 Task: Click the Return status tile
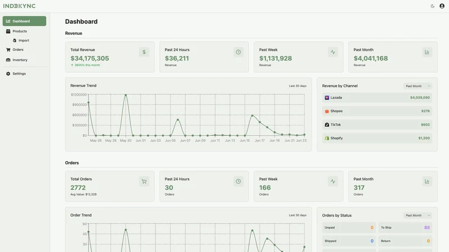(x=405, y=241)
